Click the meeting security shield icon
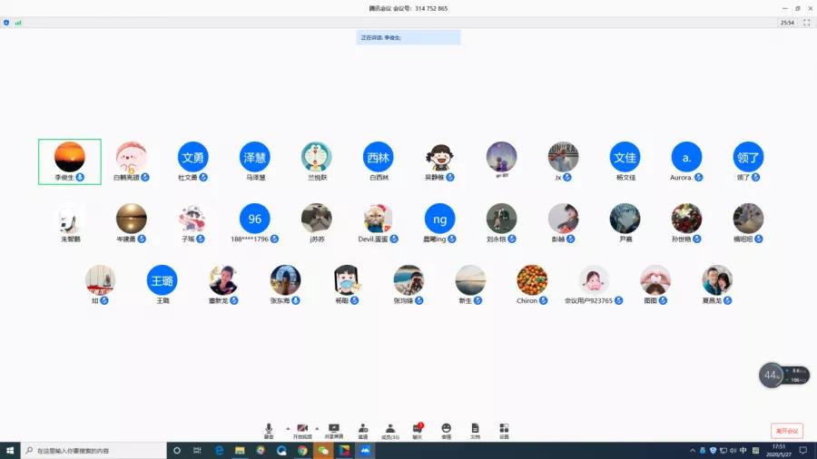The width and height of the screenshot is (817, 459). [6, 23]
